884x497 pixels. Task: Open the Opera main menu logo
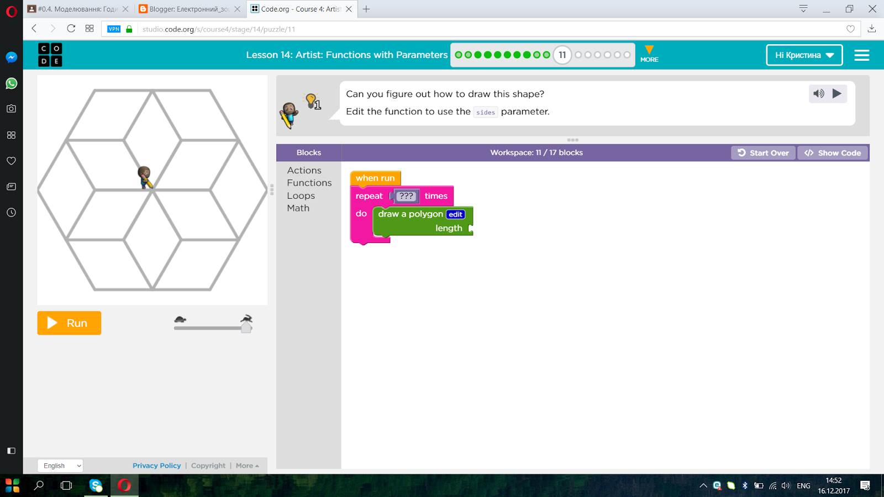point(12,11)
